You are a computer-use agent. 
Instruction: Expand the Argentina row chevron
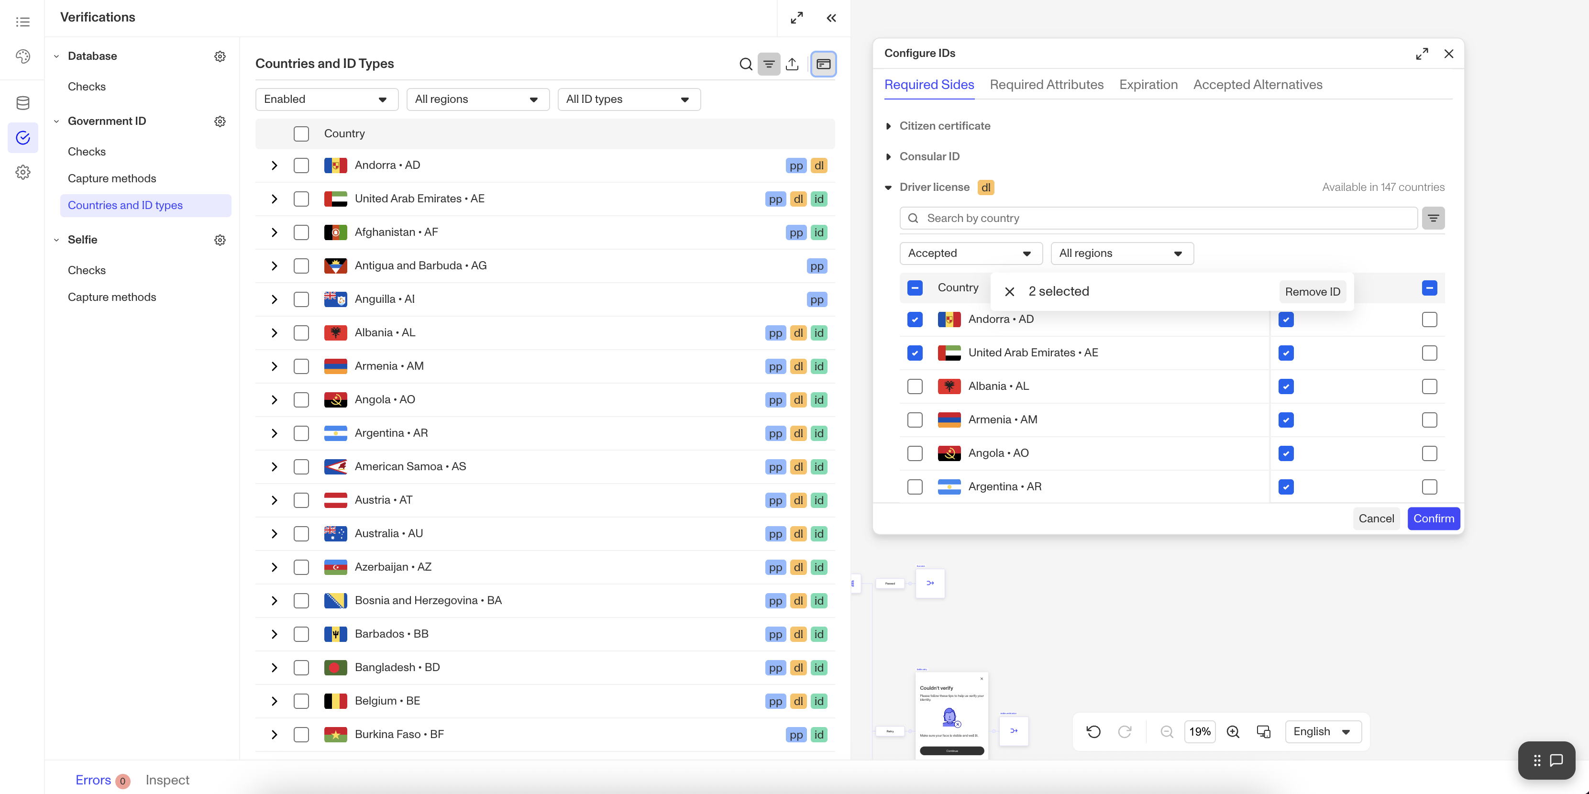275,434
